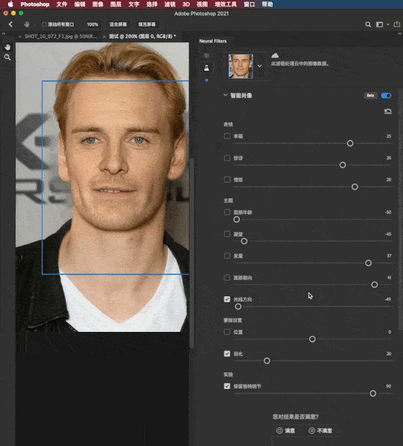Click the 满意 feedback button
This screenshot has width=403, height=446.
(x=286, y=431)
